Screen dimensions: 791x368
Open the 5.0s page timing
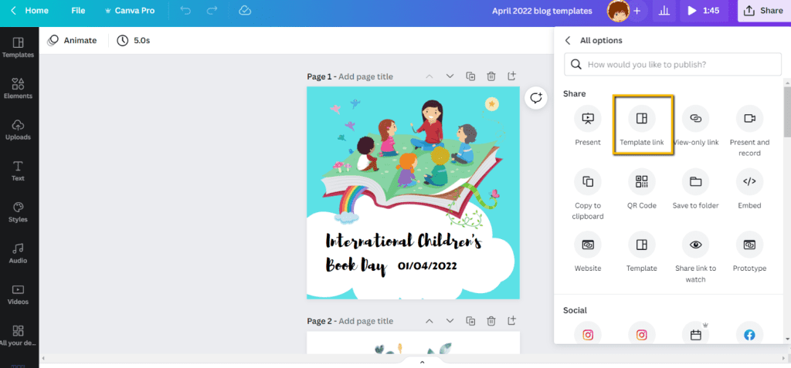pos(133,40)
